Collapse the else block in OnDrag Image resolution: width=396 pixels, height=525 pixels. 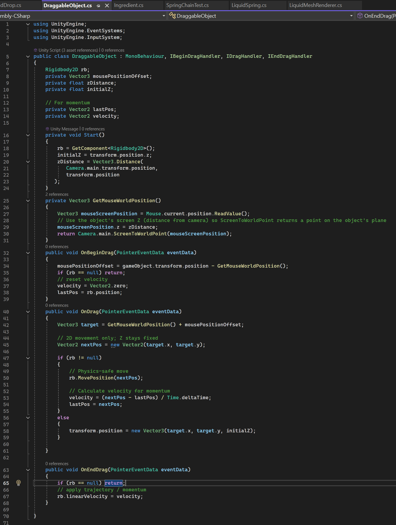28,418
